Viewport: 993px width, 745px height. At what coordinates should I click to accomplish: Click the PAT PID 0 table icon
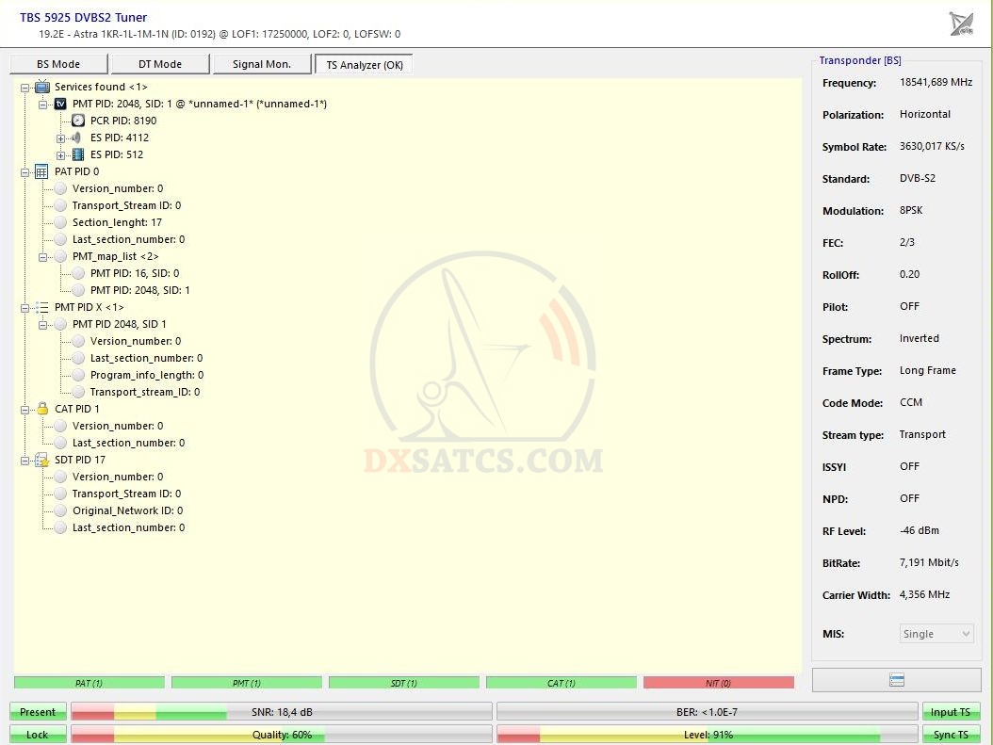click(41, 171)
